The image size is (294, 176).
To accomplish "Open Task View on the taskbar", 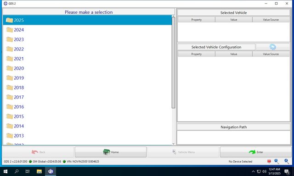I will 28,171.
